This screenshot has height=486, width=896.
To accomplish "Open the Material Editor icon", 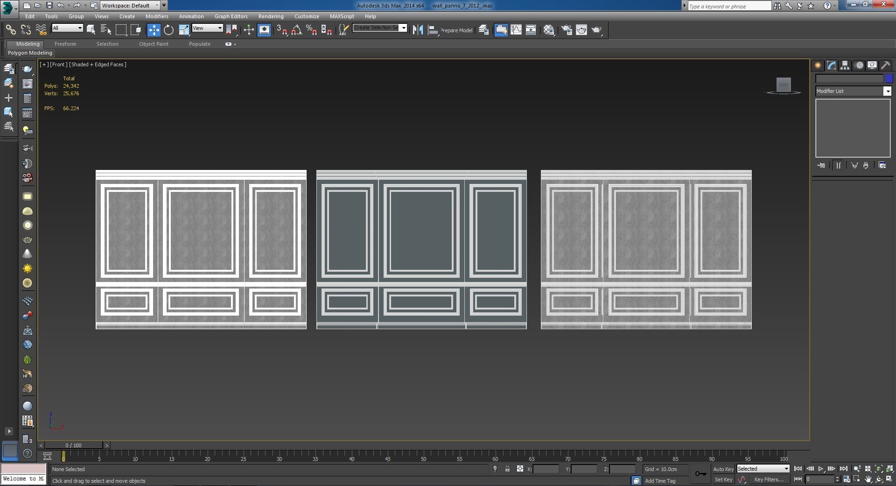I will point(549,30).
